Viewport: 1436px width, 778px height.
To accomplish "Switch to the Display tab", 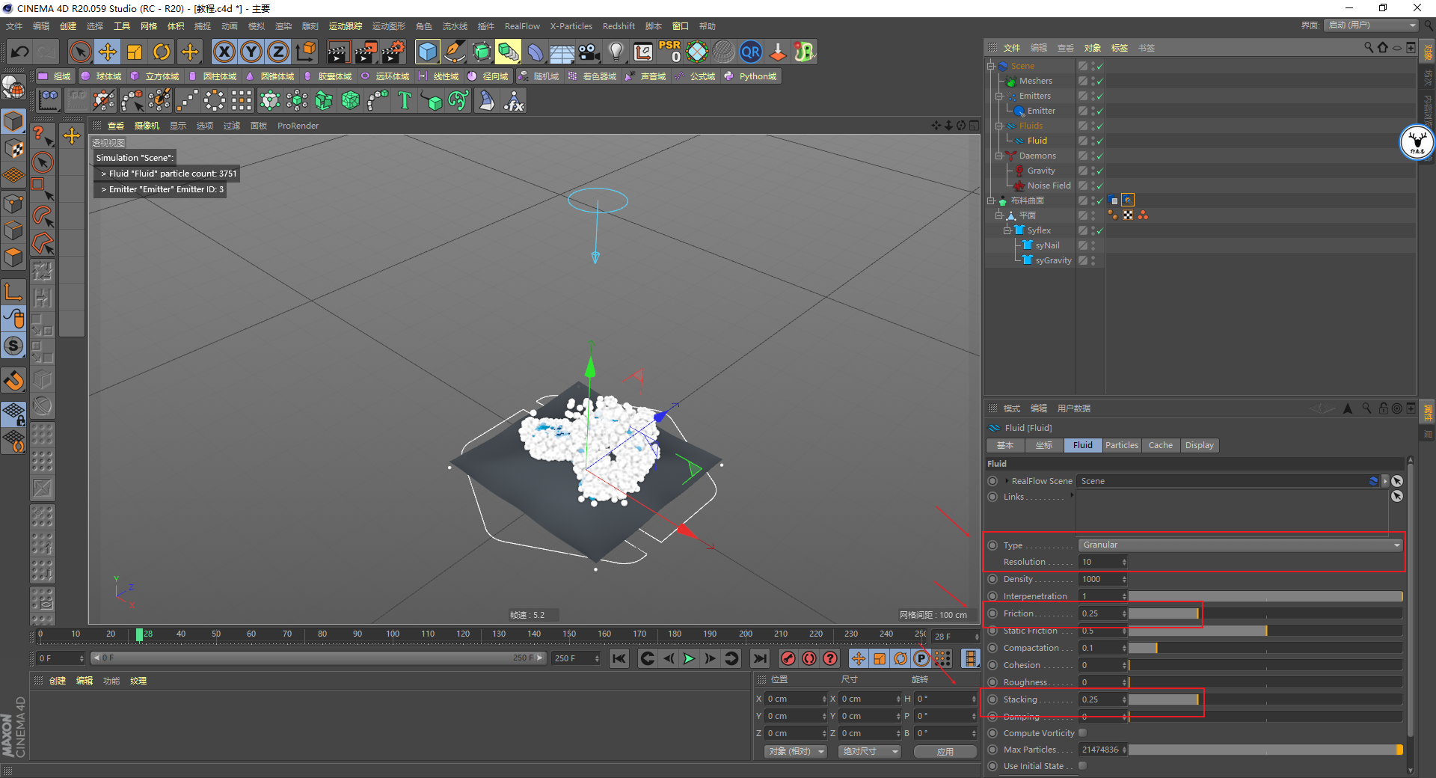I will [x=1200, y=445].
